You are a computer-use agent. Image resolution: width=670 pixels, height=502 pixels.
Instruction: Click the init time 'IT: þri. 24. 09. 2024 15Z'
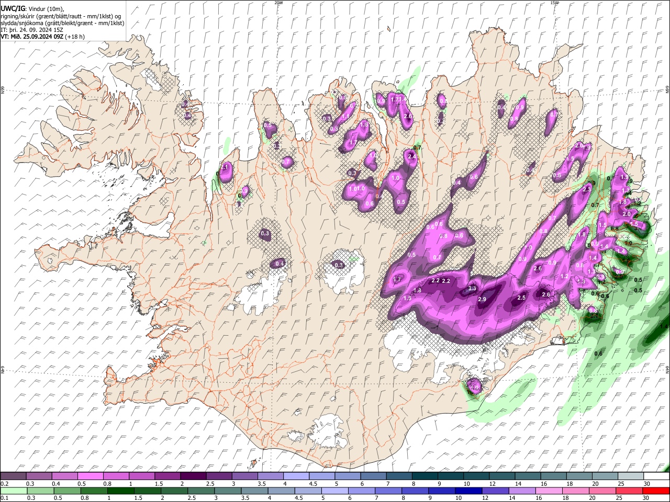pyautogui.click(x=32, y=30)
